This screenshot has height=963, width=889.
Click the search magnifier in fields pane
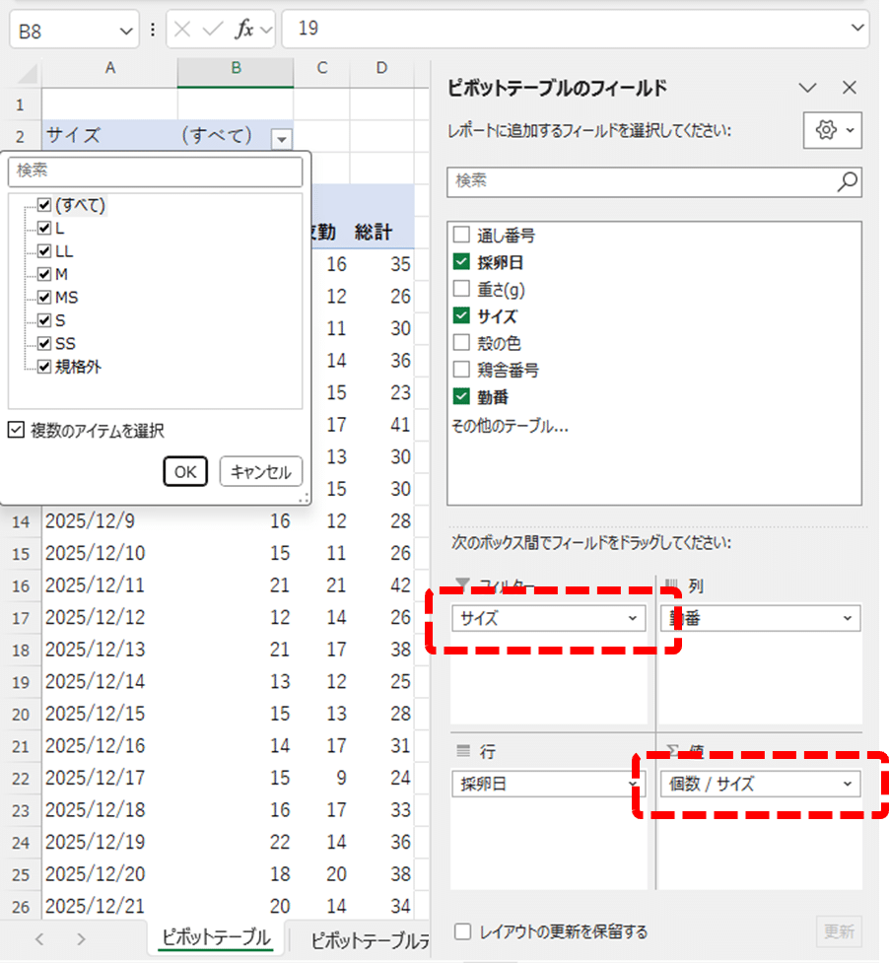847,181
